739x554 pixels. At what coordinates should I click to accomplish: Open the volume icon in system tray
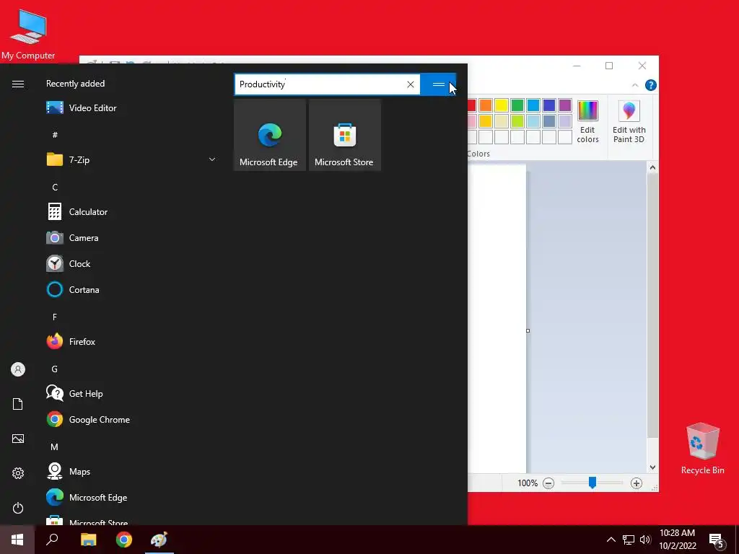pos(645,540)
